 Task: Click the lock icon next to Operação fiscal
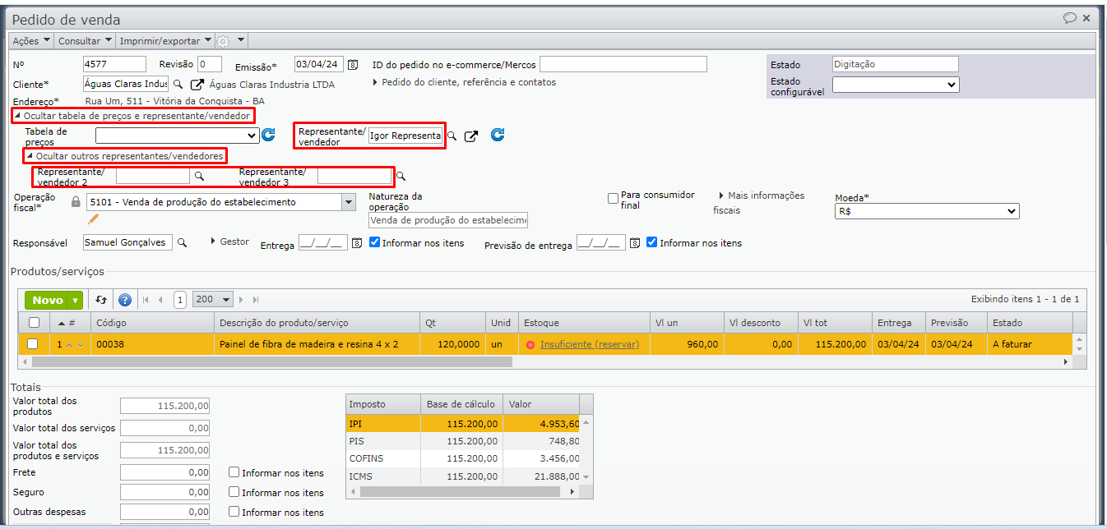pos(76,201)
